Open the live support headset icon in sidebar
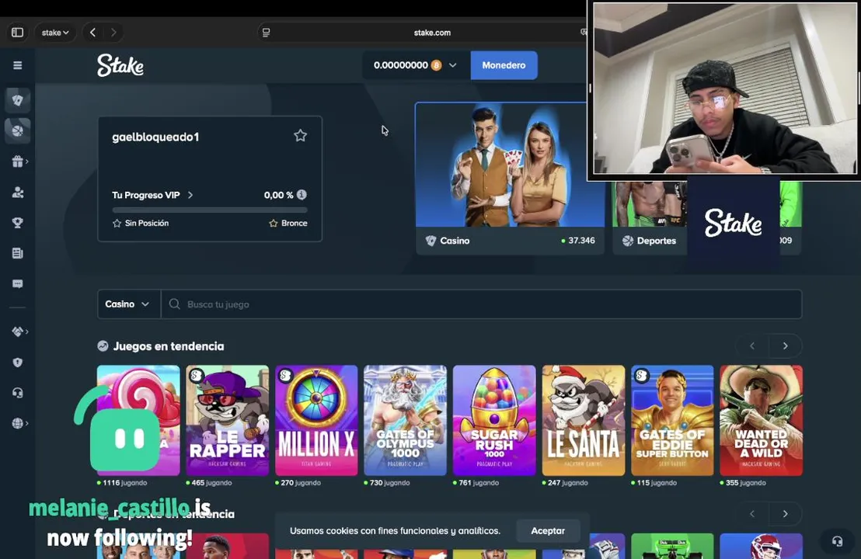Image resolution: width=861 pixels, height=559 pixels. pos(18,393)
